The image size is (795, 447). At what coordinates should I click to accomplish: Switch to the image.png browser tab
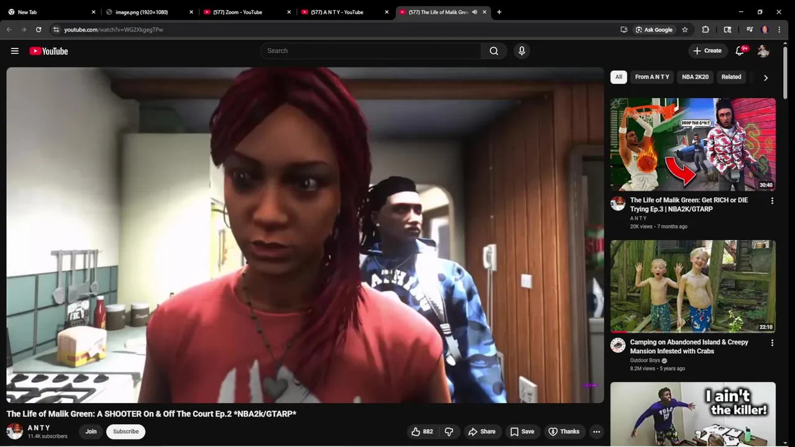tap(149, 12)
